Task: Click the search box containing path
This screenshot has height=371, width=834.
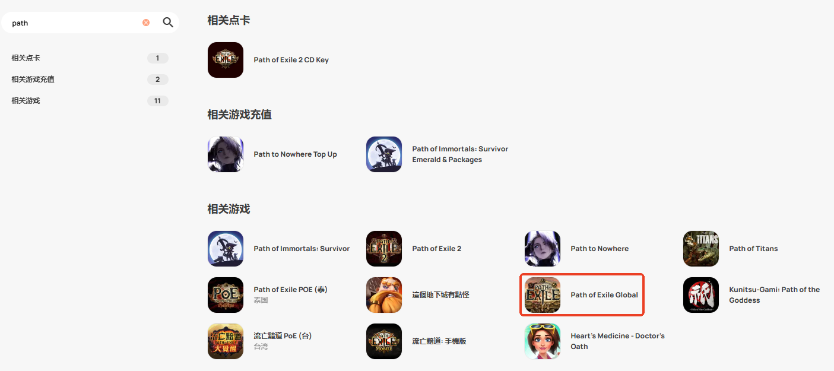Action: (x=74, y=23)
